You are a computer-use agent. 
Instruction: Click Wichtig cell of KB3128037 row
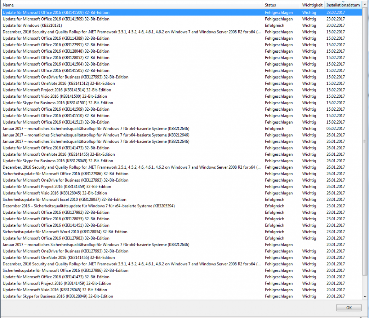point(309,199)
